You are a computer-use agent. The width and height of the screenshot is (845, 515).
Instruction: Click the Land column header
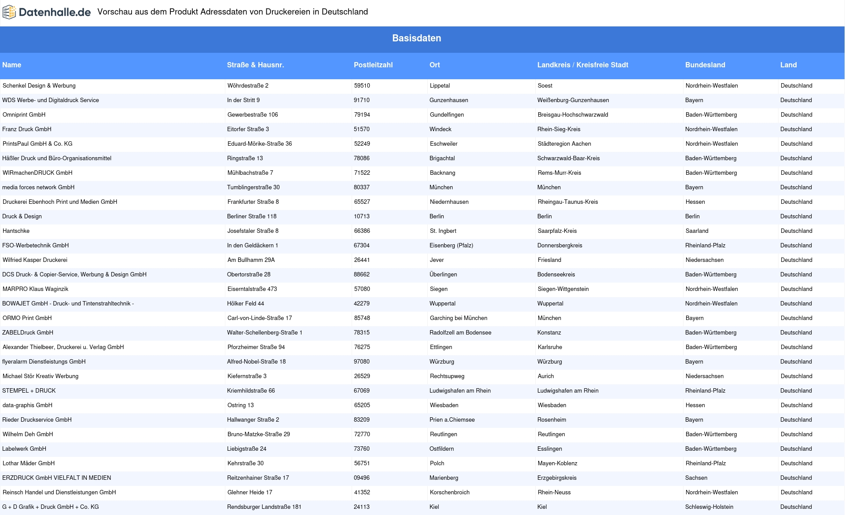(789, 65)
